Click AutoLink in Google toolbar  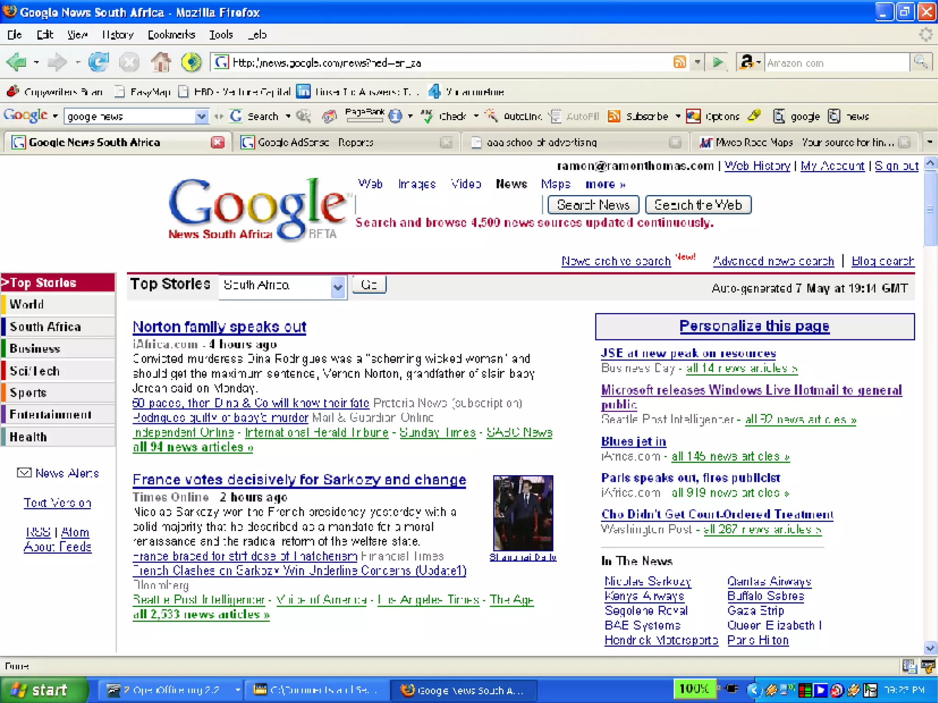514,116
